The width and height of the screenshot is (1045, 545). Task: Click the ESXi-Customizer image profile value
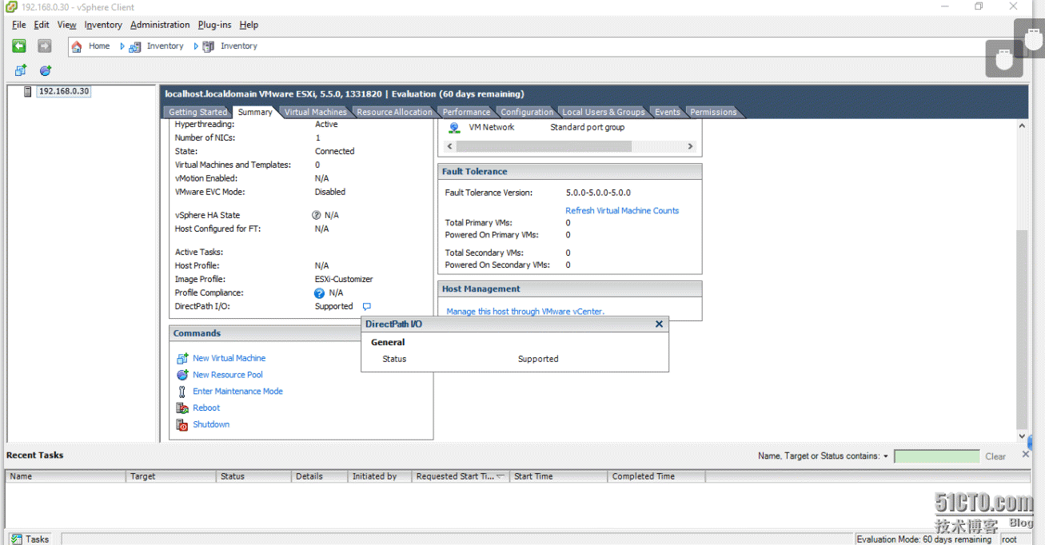click(344, 280)
